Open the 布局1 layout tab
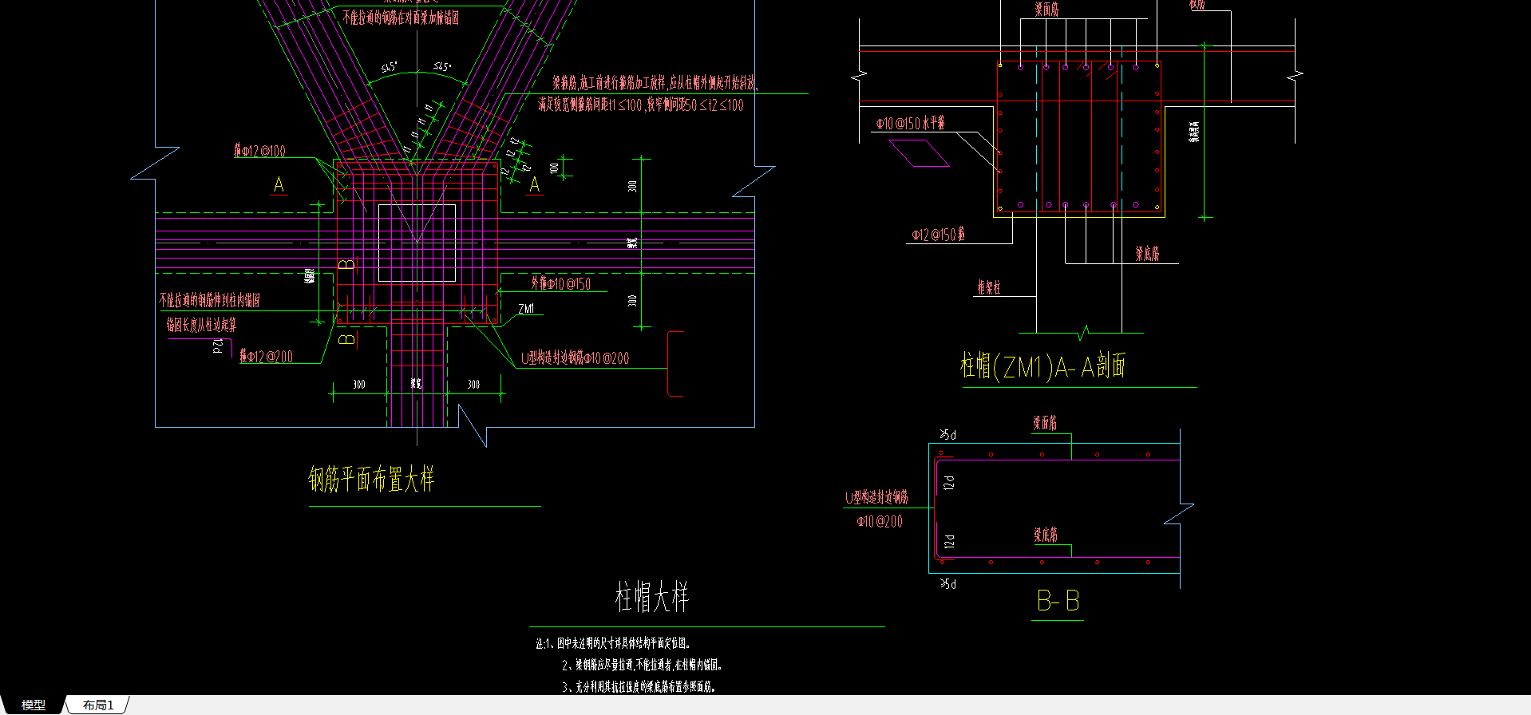This screenshot has width=1531, height=715. coord(98,705)
